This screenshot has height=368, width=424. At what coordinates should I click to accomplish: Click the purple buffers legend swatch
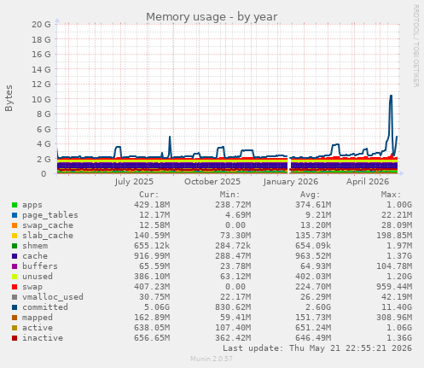15,266
